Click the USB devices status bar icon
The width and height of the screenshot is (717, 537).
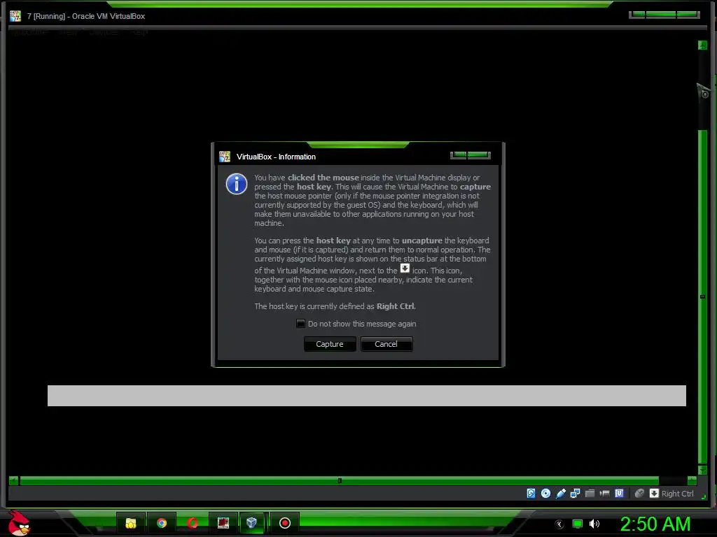coord(561,493)
